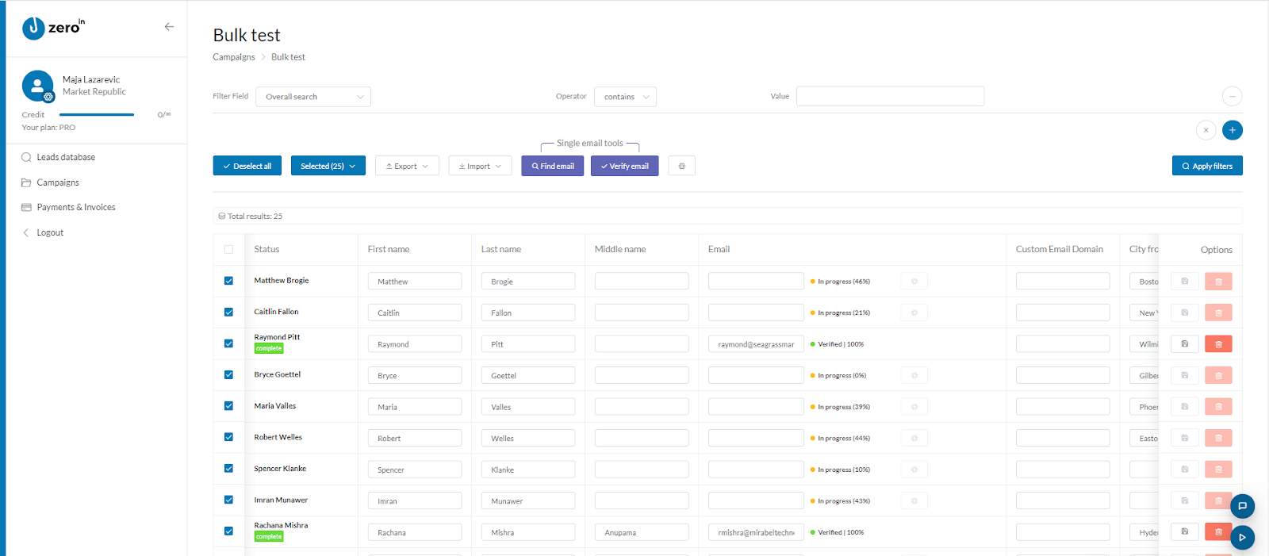Screen dimensions: 1269x556
Task: Open Leads database menu
Action: [x=66, y=157]
